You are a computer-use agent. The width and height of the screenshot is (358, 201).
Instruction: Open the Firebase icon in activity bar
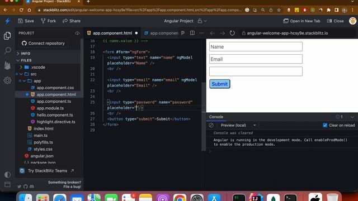point(7,66)
